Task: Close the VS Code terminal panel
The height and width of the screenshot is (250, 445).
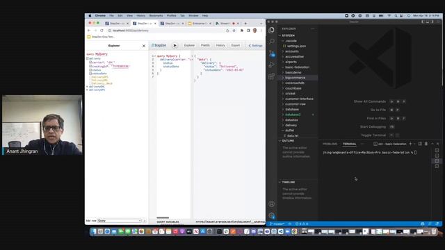Action: [437, 144]
